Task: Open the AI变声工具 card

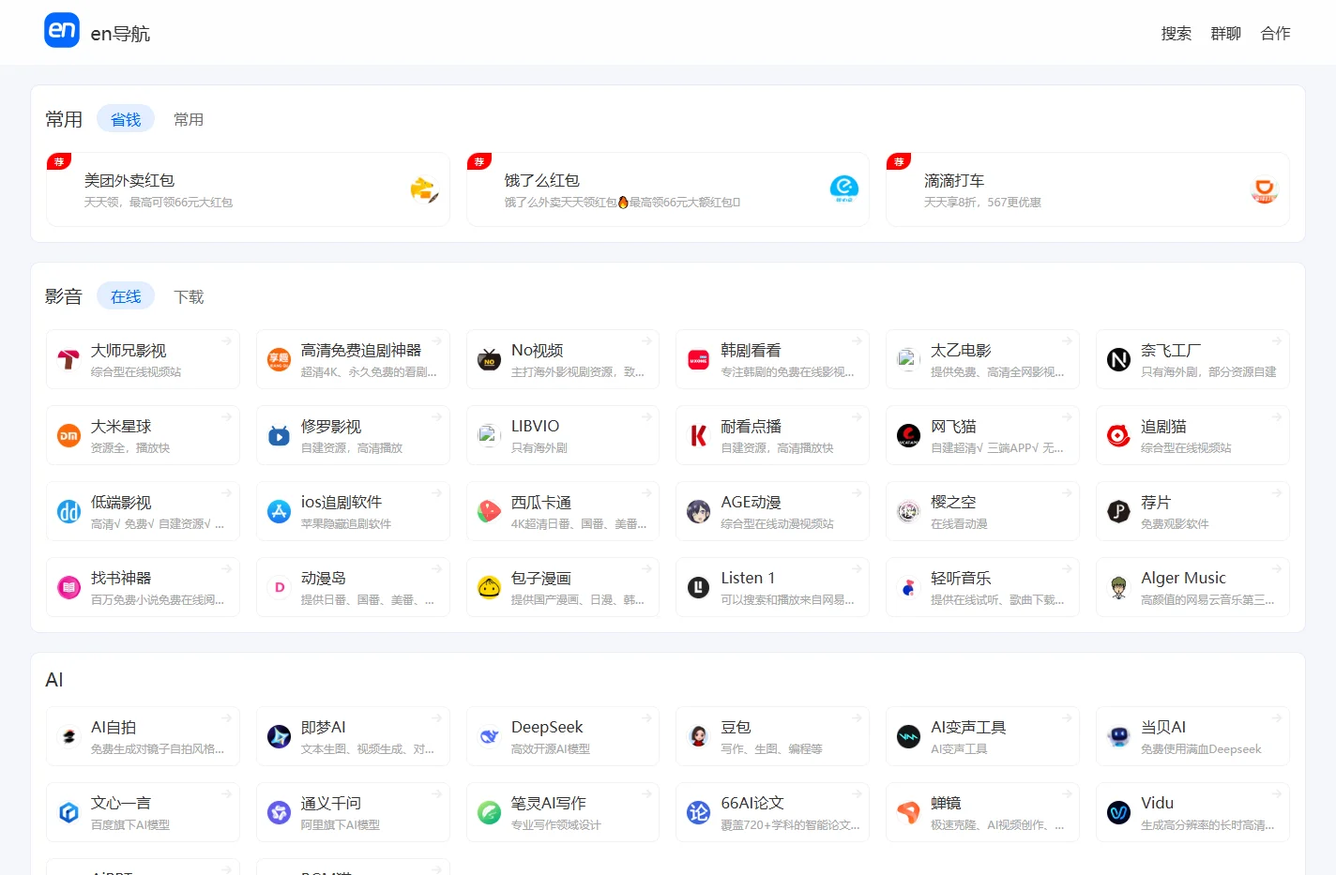Action: pyautogui.click(x=982, y=736)
